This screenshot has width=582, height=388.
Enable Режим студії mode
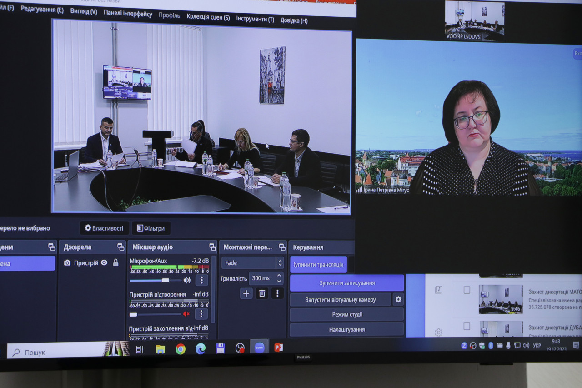pyautogui.click(x=347, y=314)
